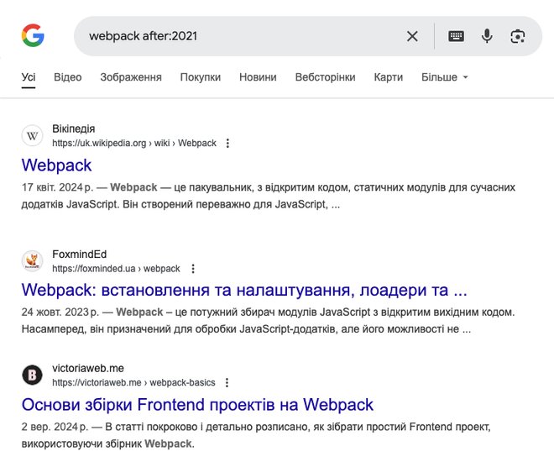
Task: Click the FoxmindEd fox favicon
Action: 32,261
